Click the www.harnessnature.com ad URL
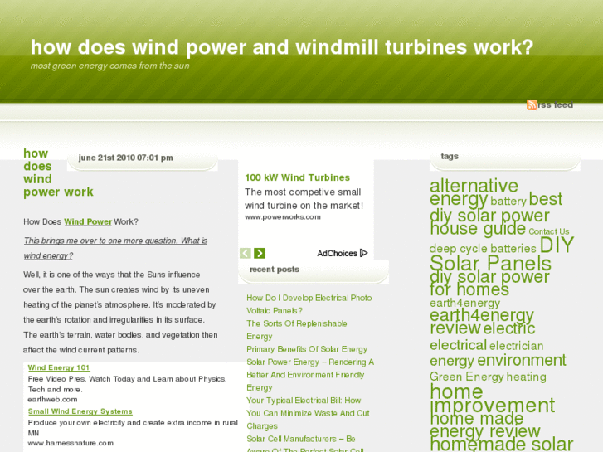Image resolution: width=603 pixels, height=452 pixels. tap(71, 443)
